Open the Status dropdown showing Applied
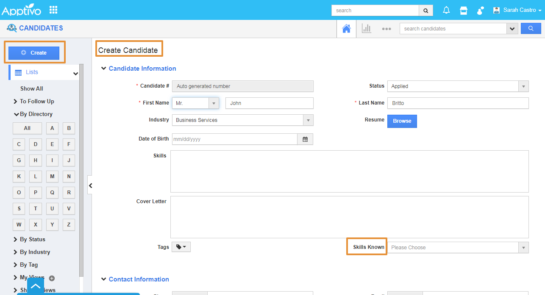This screenshot has width=545, height=295. pyautogui.click(x=458, y=86)
